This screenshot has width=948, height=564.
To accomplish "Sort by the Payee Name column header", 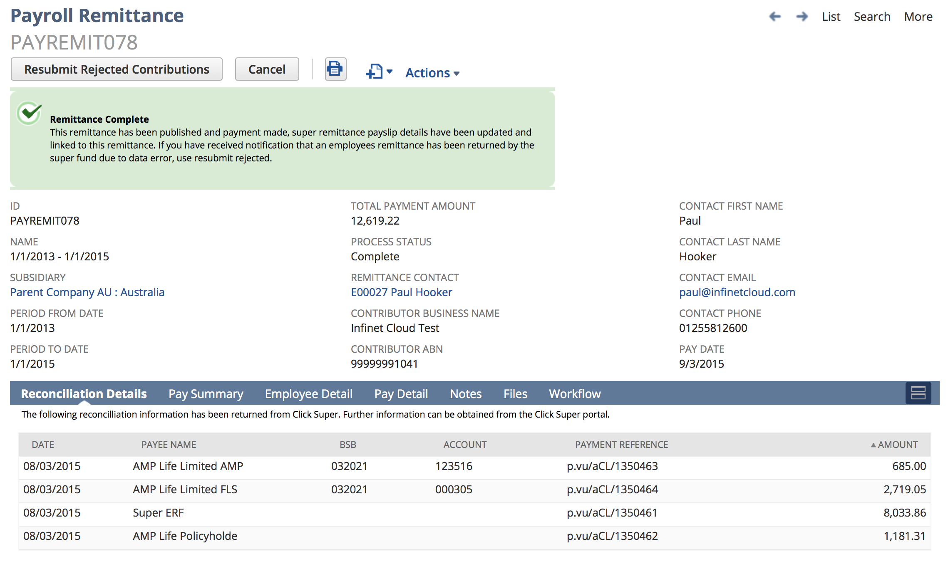I will click(169, 445).
